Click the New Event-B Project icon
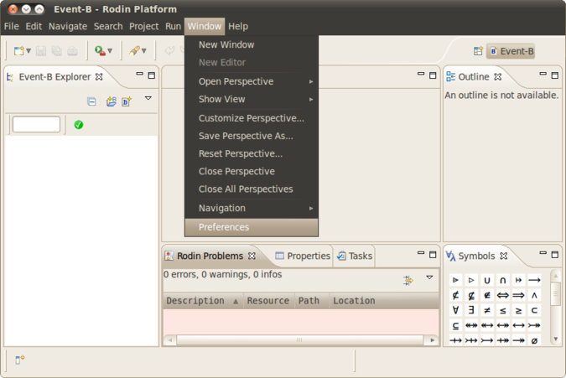566x378 pixels. (x=112, y=101)
